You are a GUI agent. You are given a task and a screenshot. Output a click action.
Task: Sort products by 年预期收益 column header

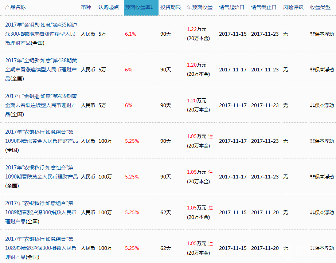click(x=199, y=7)
